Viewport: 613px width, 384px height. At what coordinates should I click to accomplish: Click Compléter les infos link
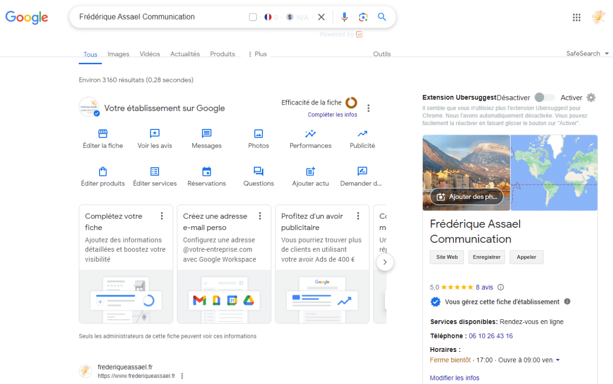[332, 115]
